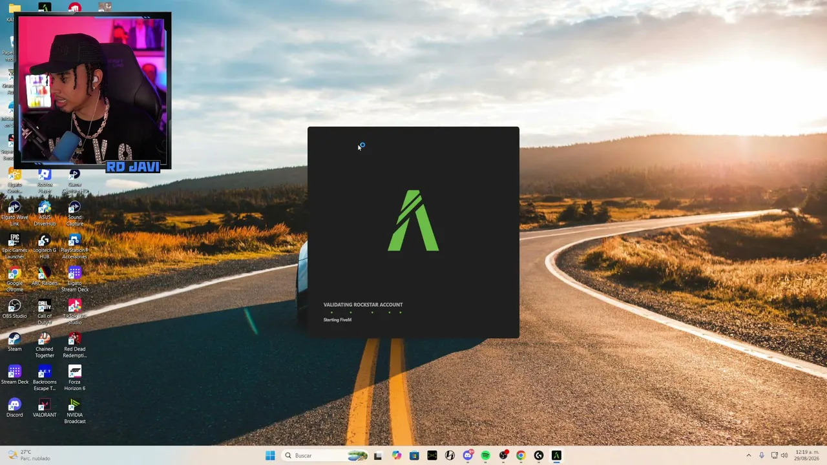
Task: Select the Steam desktop icon
Action: click(x=14, y=342)
